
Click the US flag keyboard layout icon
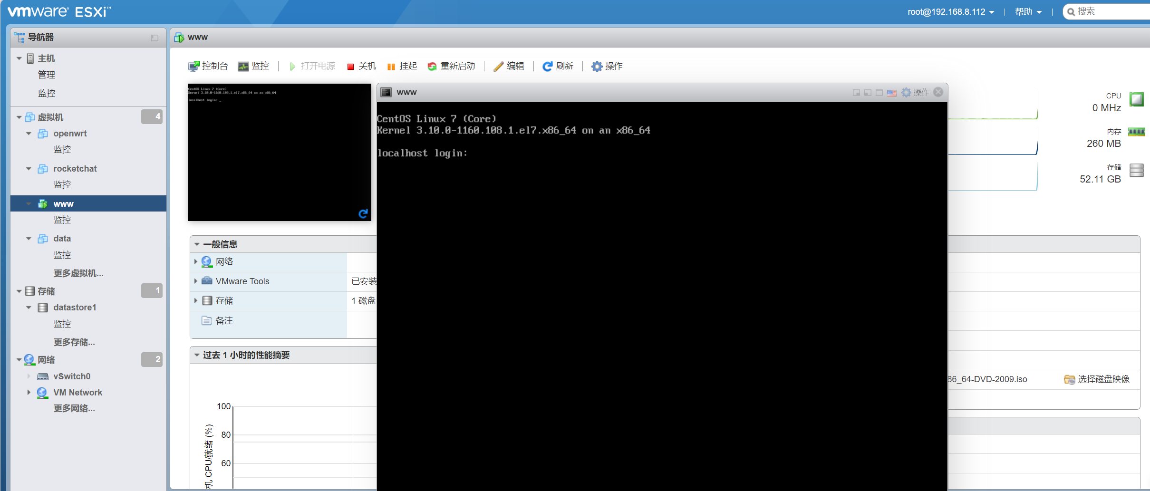point(892,93)
